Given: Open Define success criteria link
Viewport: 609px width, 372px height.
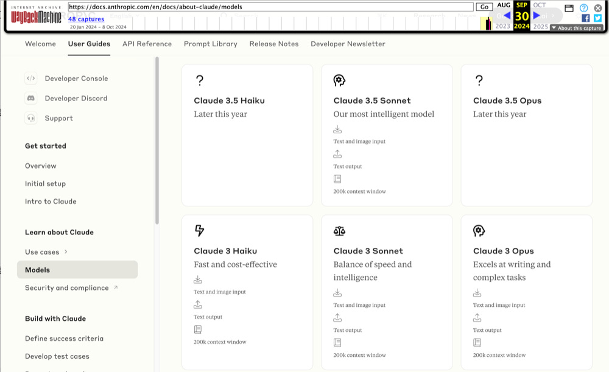Looking at the screenshot, I should tap(65, 339).
